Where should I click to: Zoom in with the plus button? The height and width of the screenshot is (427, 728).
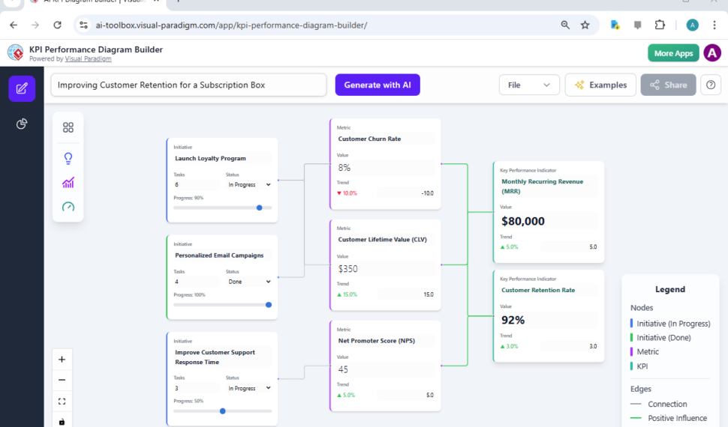click(x=62, y=359)
